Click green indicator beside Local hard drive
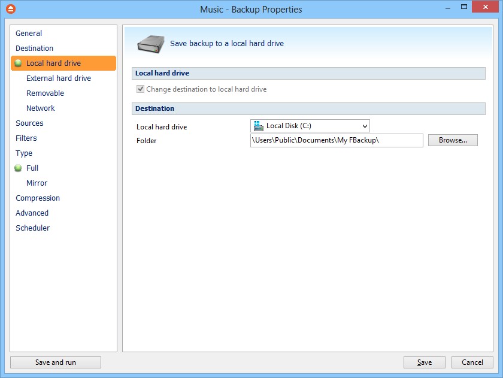The image size is (503, 378). (x=19, y=63)
